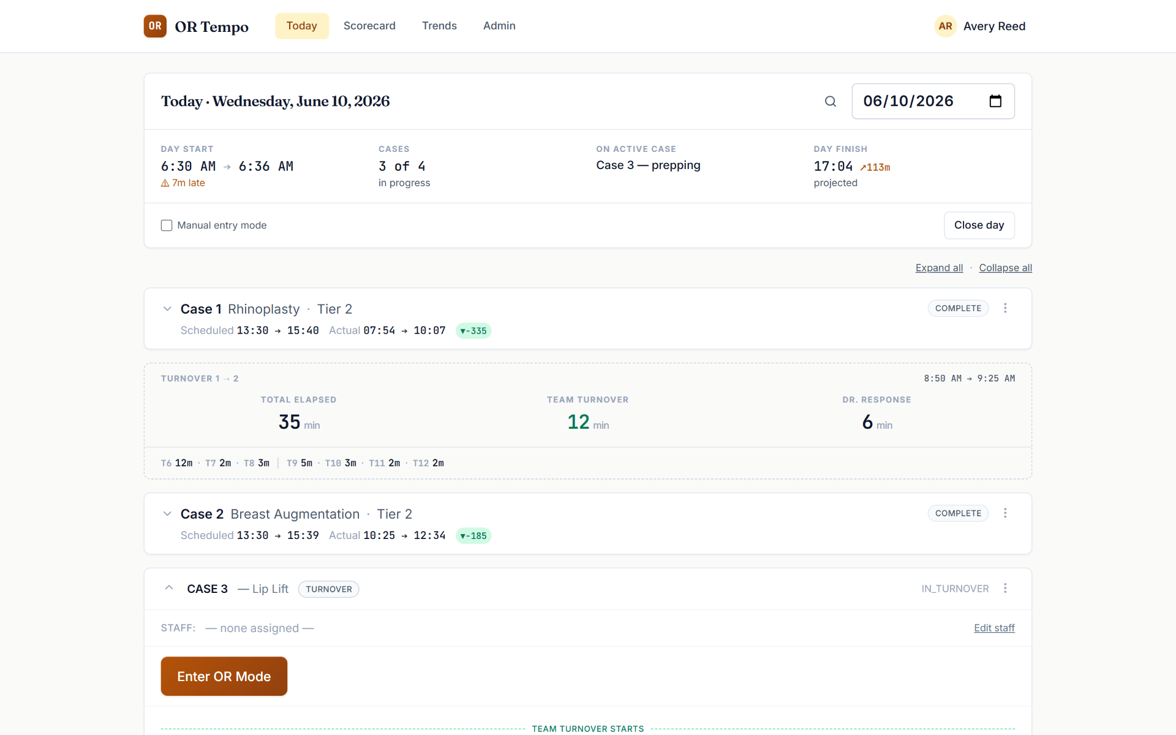1176x735 pixels.
Task: Click the IN_TURNOVER status text
Action: tap(955, 589)
